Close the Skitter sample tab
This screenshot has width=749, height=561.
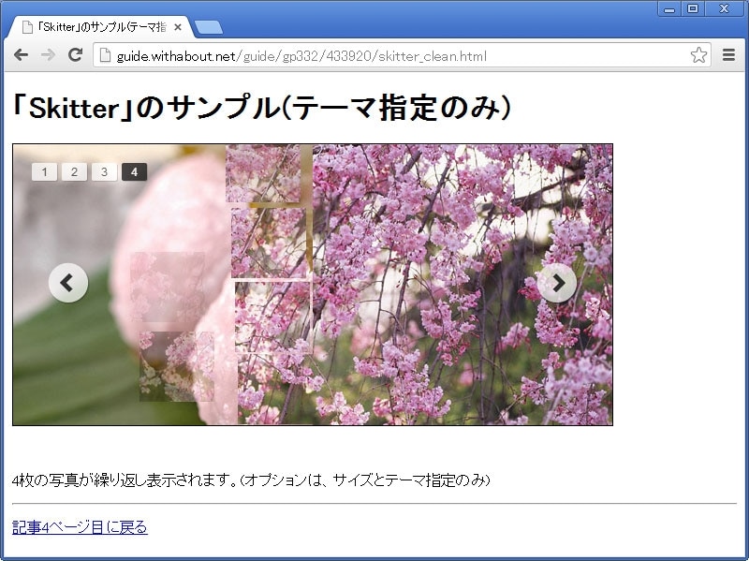pos(178,27)
